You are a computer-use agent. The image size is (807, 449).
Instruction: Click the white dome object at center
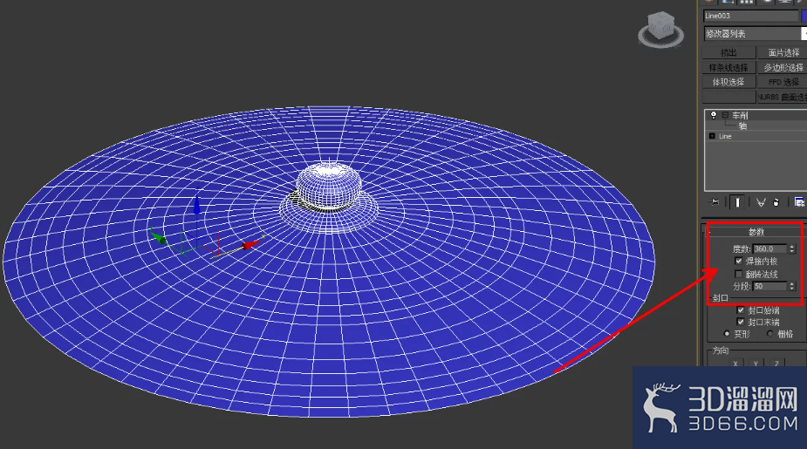(x=330, y=185)
